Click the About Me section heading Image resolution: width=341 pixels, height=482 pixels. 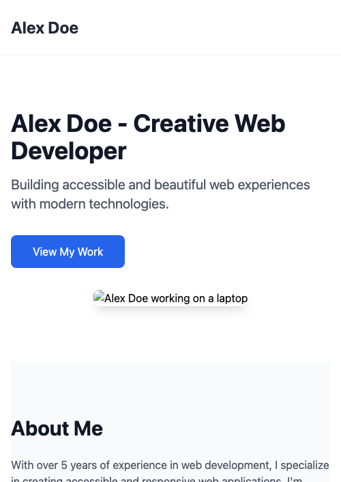[57, 429]
